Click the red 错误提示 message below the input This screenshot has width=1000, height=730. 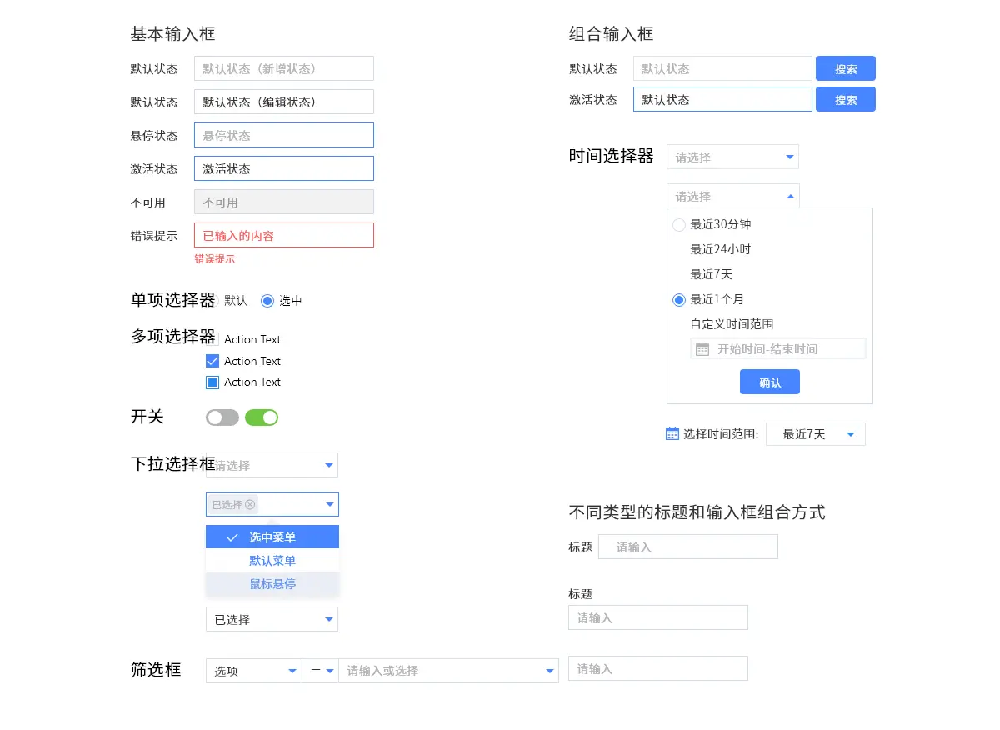[215, 259]
